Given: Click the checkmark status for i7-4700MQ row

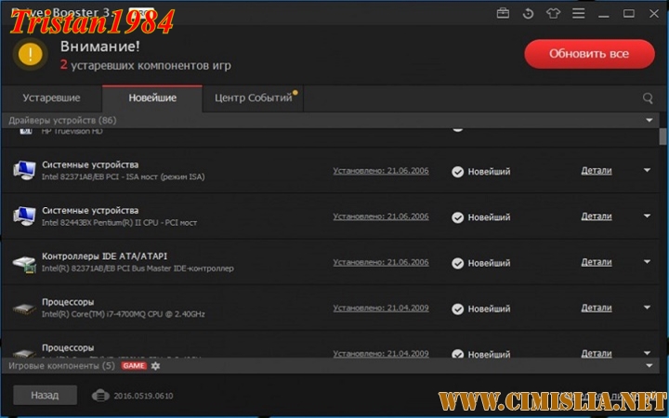Looking at the screenshot, I should coord(458,308).
